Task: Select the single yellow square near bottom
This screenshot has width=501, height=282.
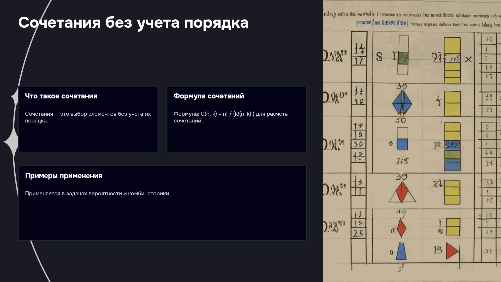Action: tap(453, 227)
